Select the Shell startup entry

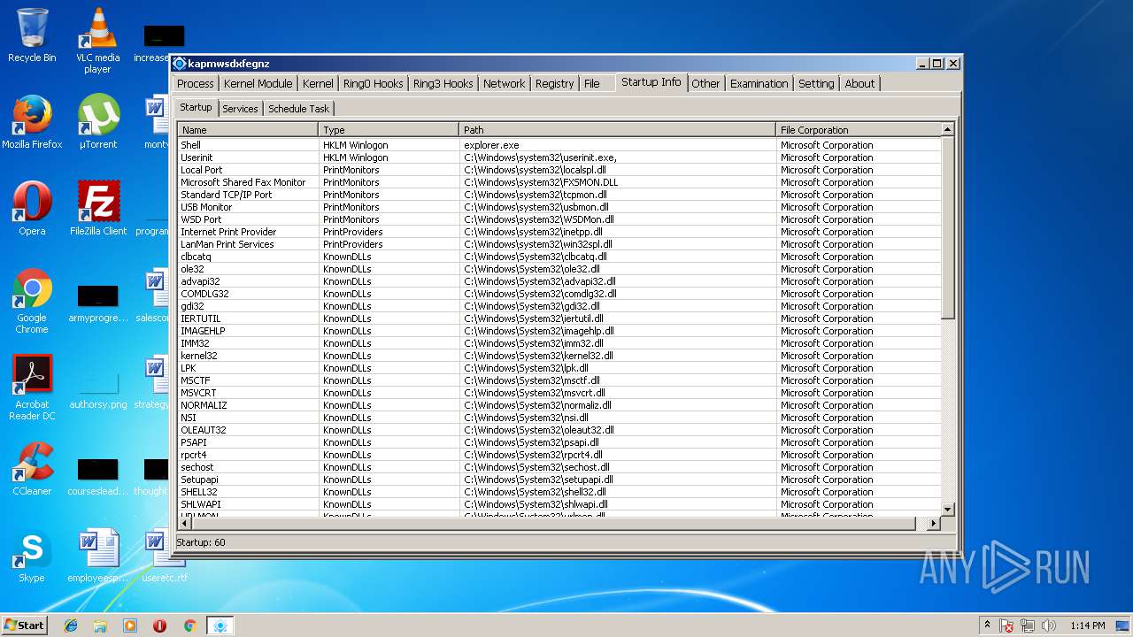click(x=559, y=145)
